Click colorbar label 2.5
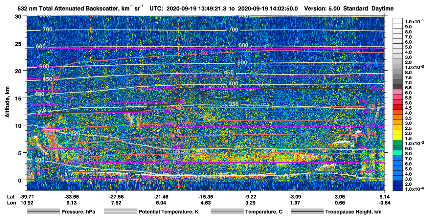 pos(409,128)
